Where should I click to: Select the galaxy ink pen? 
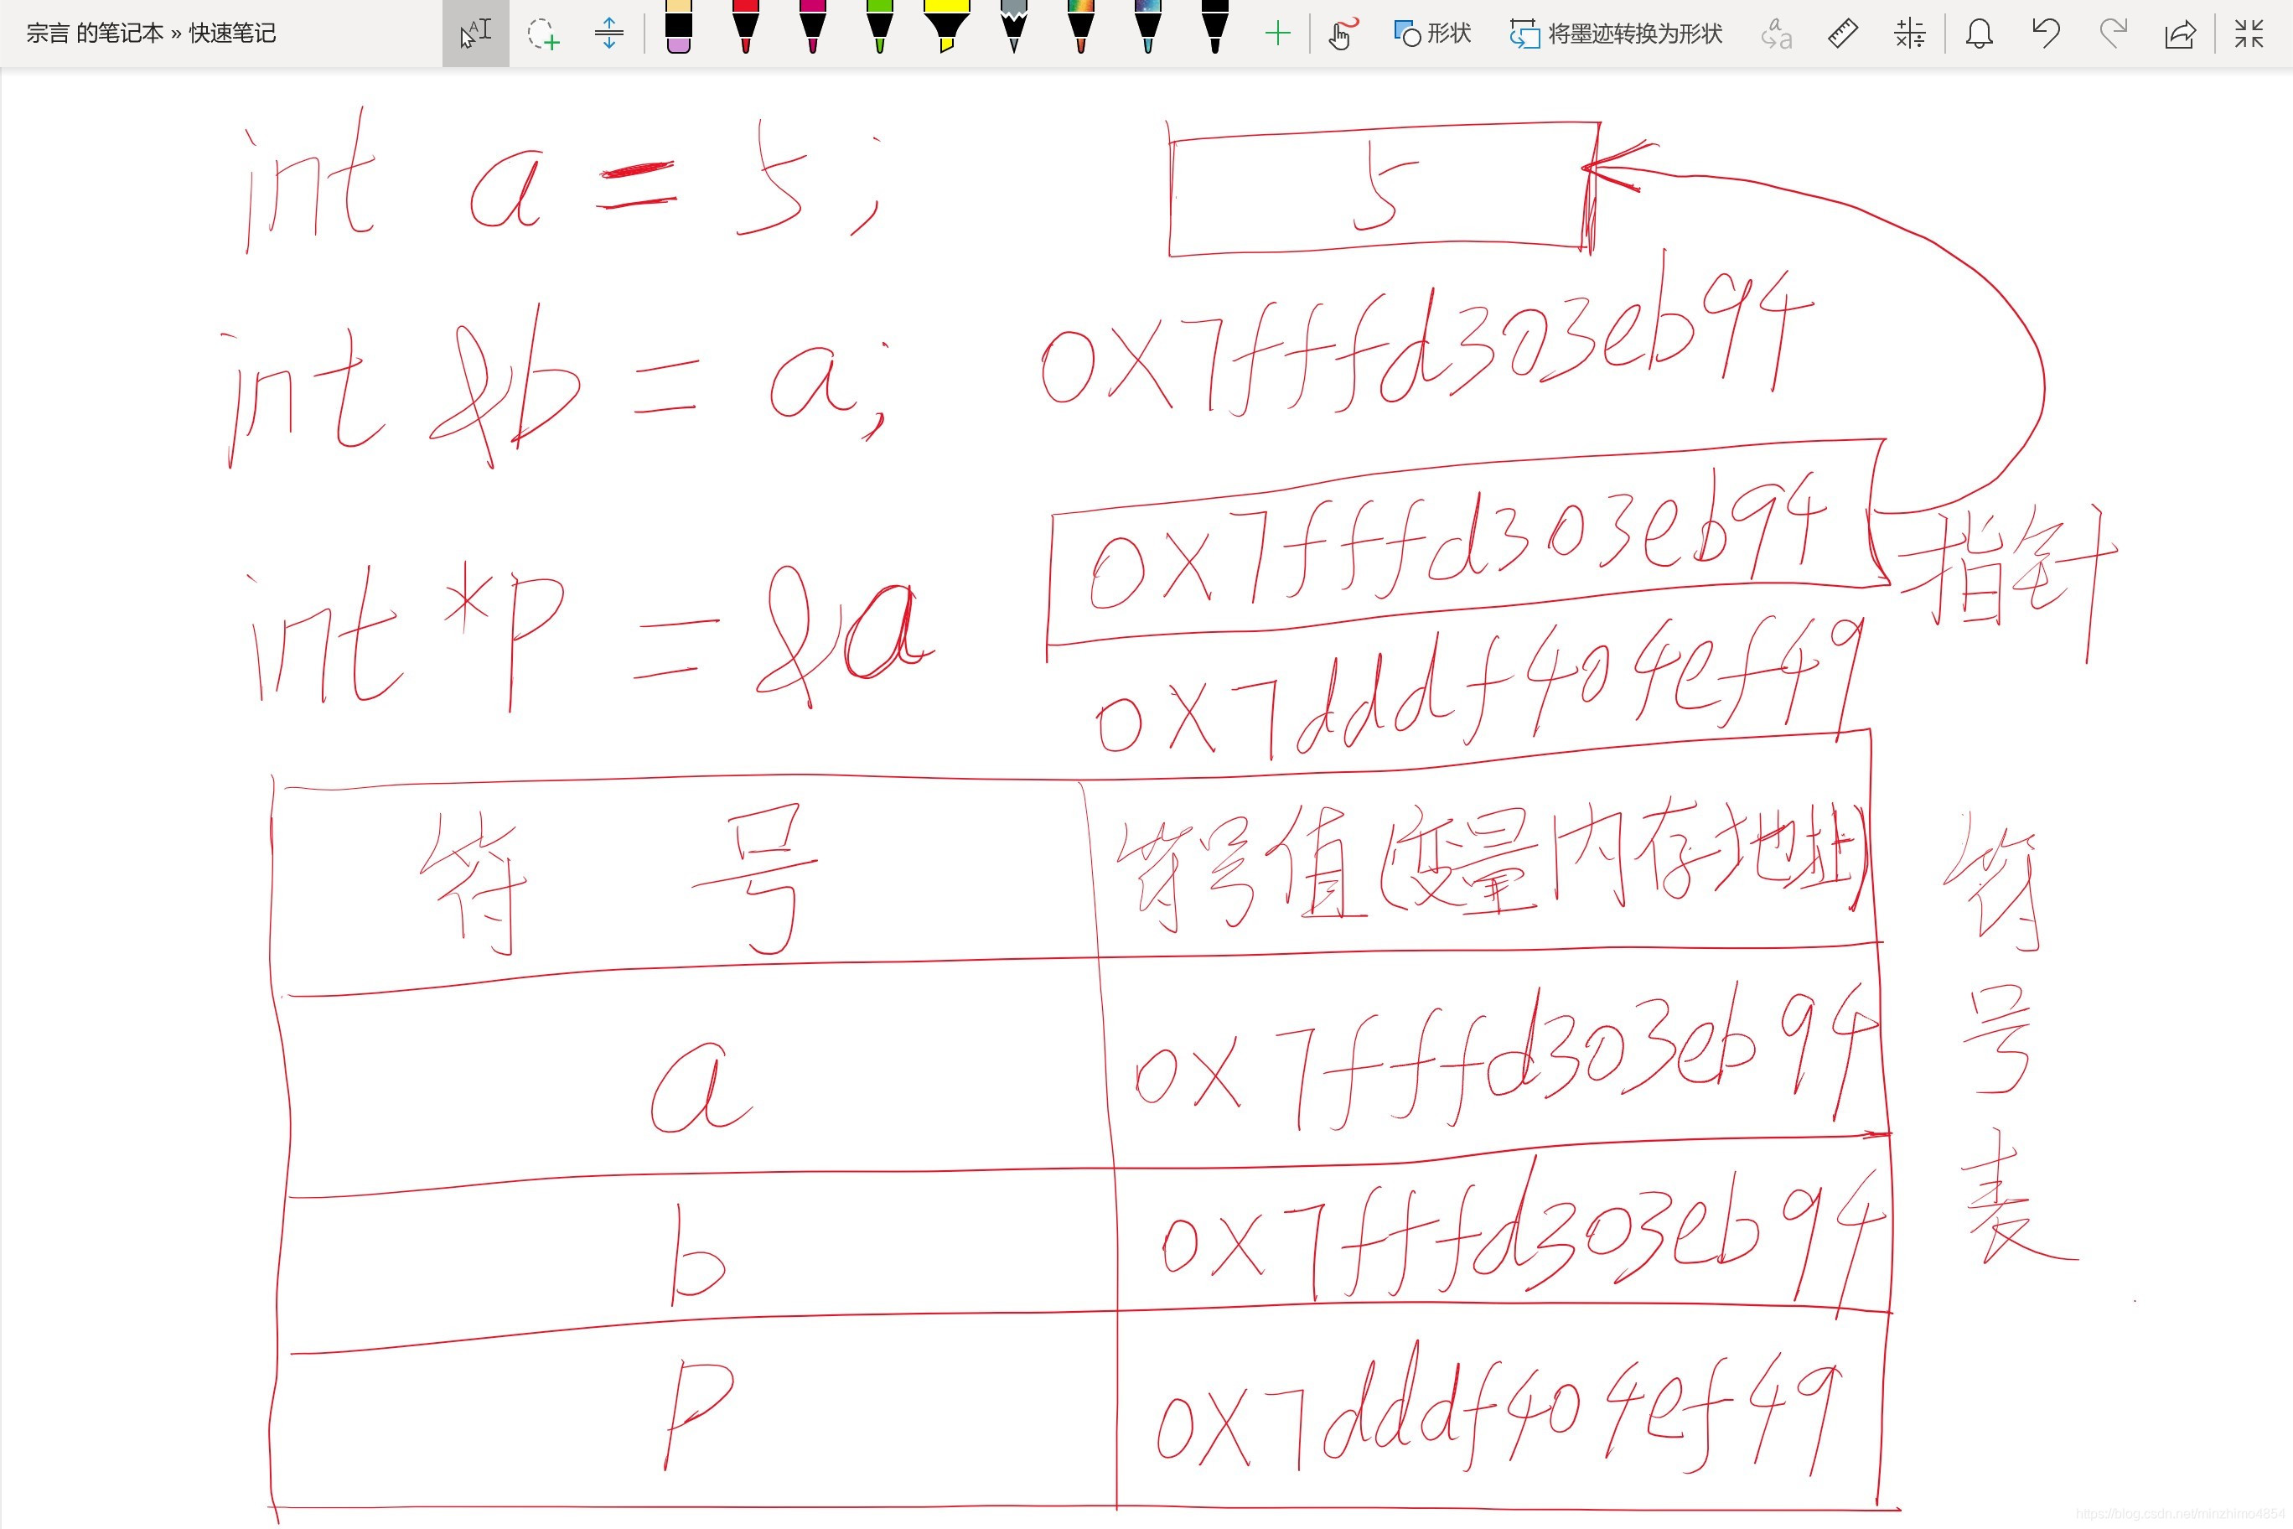point(1147,28)
